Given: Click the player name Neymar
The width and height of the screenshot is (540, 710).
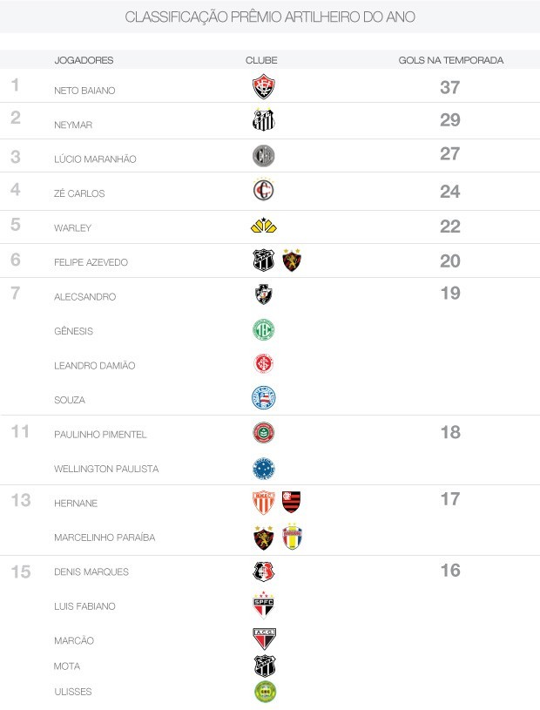Looking at the screenshot, I should click(x=73, y=125).
